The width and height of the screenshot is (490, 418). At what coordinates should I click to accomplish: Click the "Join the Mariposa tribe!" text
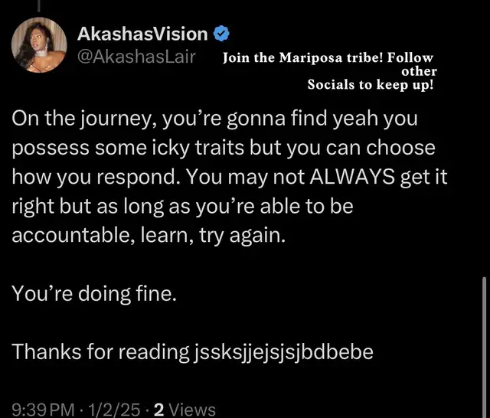tap(303, 57)
